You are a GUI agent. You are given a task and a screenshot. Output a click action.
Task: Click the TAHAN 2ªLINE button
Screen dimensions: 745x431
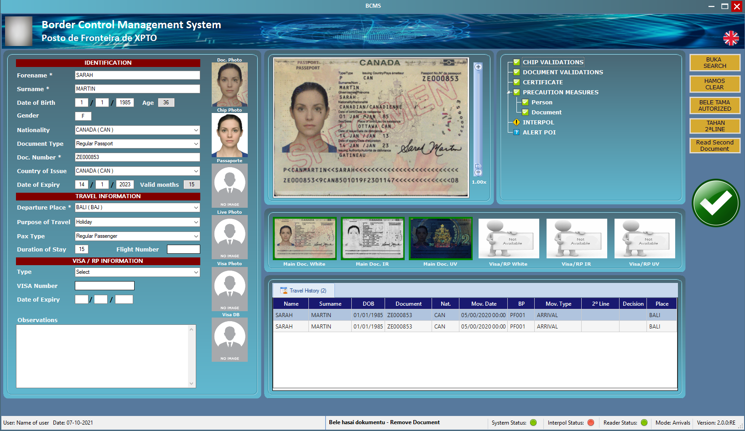[x=714, y=126]
